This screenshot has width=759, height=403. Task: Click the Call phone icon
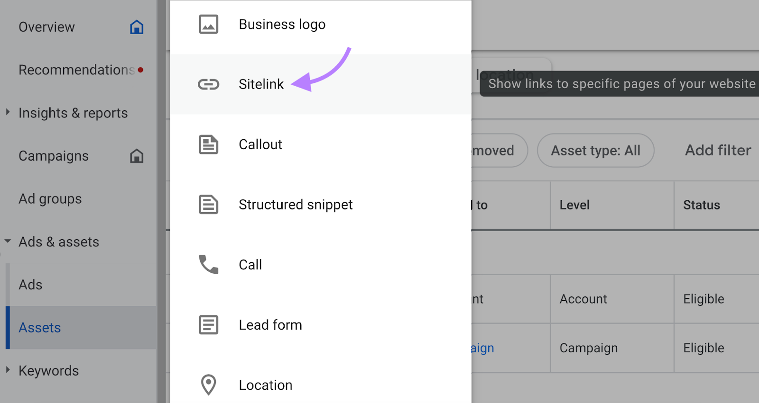(208, 265)
